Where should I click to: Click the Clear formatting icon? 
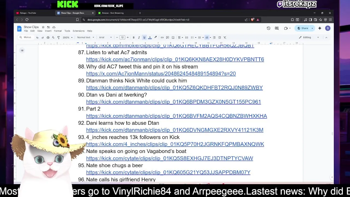[225, 37]
